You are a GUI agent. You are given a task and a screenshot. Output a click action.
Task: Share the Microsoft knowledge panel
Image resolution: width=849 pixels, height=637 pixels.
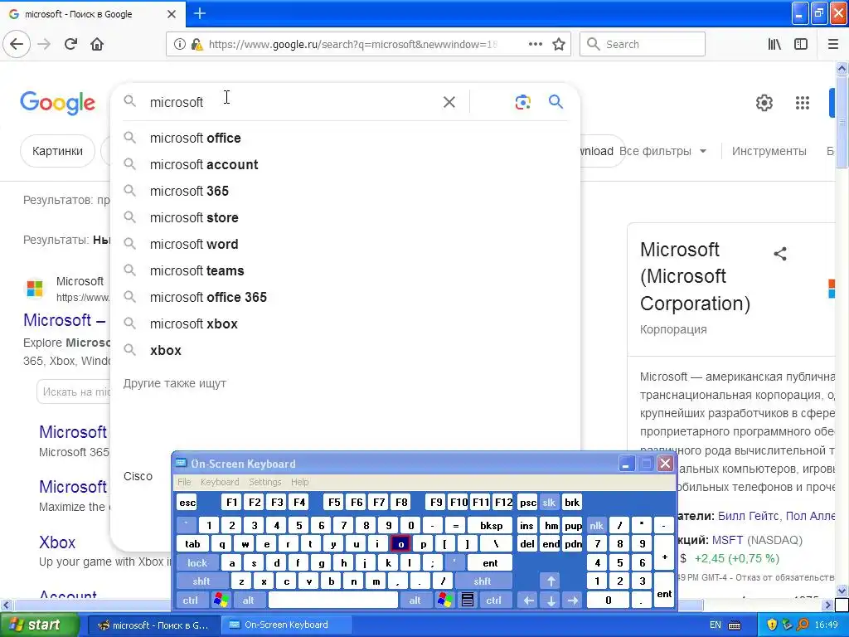click(x=780, y=254)
